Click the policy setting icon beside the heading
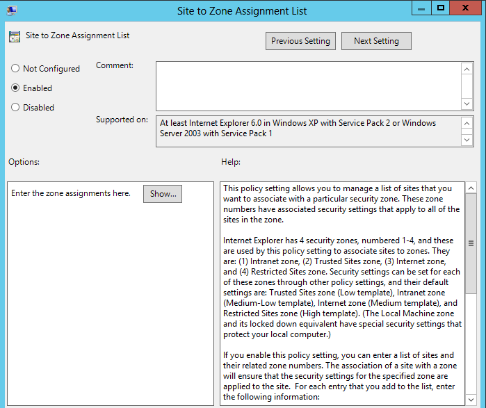Viewport: 486px width, 408px height. pyautogui.click(x=15, y=37)
